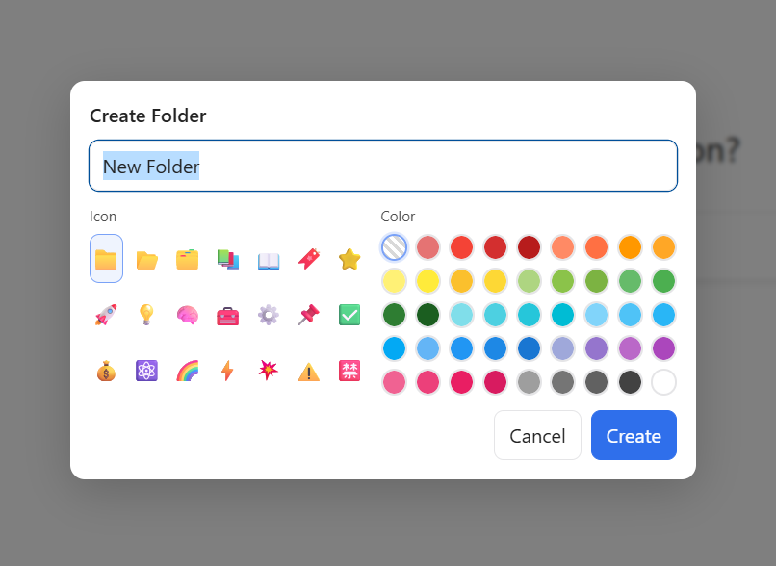The height and width of the screenshot is (566, 776).
Task: Choose the dark green color swatch
Action: click(x=428, y=315)
